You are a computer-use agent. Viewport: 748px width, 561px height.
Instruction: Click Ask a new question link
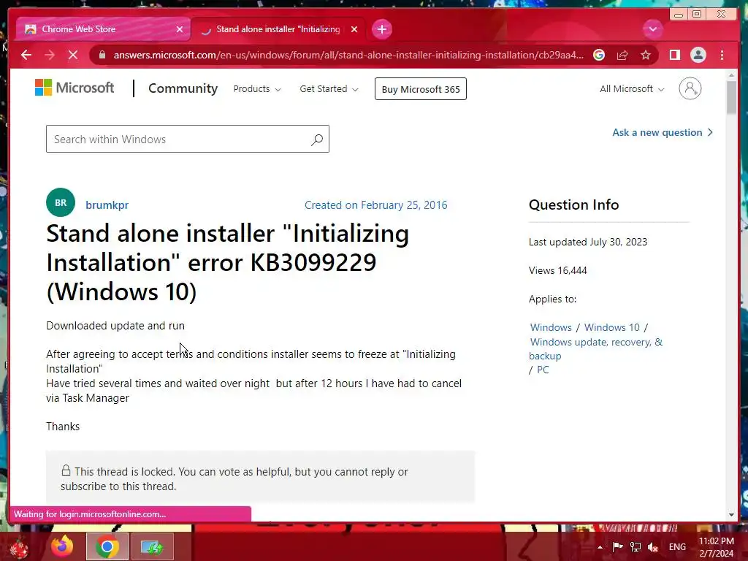pyautogui.click(x=662, y=132)
